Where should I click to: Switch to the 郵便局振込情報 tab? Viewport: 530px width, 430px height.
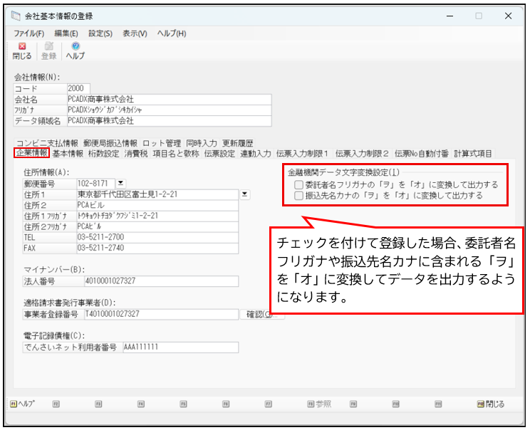(110, 143)
